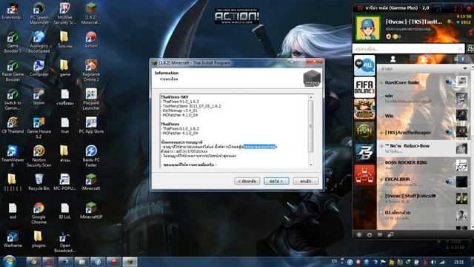Open Warframe desktop shortcut
The height and width of the screenshot is (267, 474).
pyautogui.click(x=13, y=239)
